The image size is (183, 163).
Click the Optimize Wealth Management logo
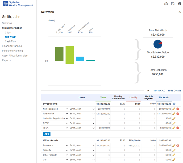coord(18,4)
